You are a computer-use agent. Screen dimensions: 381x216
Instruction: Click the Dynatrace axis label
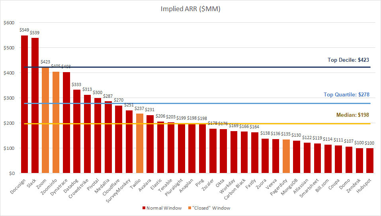point(59,187)
